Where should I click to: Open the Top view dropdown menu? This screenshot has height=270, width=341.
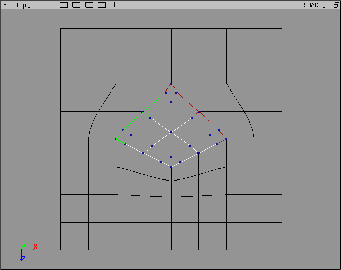pos(23,5)
